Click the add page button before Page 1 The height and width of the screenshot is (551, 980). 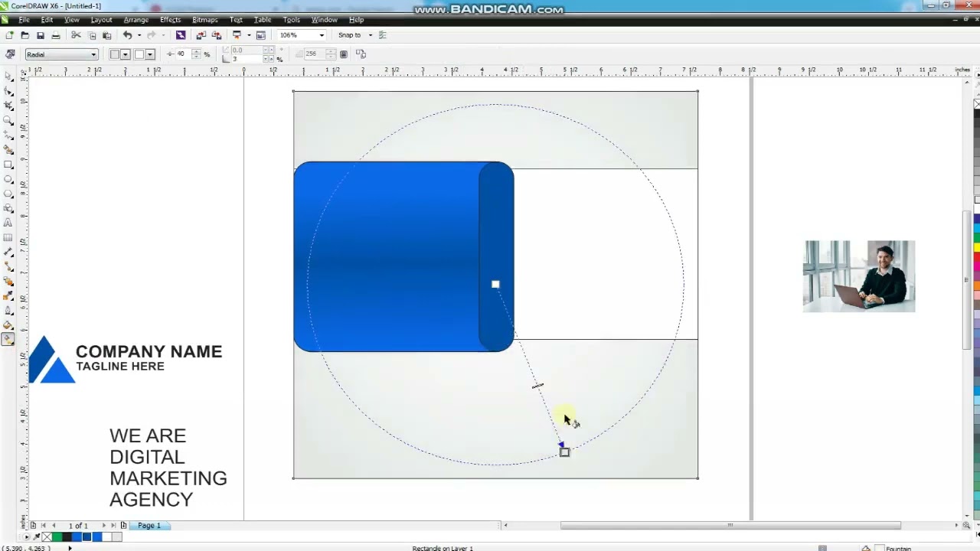tap(123, 526)
